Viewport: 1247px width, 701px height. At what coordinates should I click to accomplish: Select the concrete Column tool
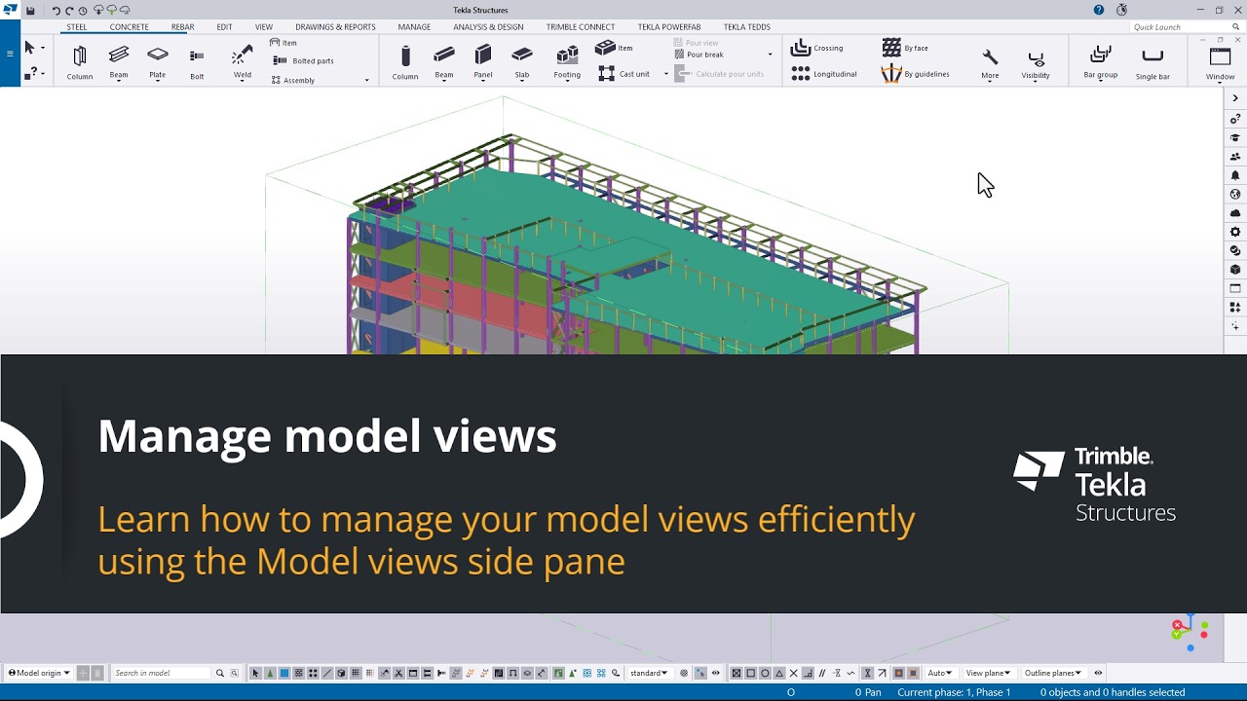(x=405, y=62)
